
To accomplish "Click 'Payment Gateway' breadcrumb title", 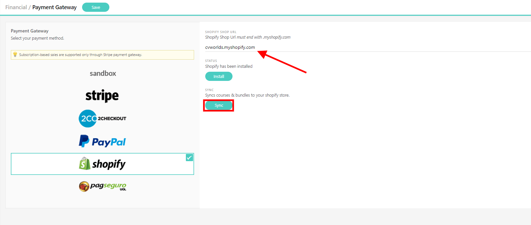I will 55,7.
